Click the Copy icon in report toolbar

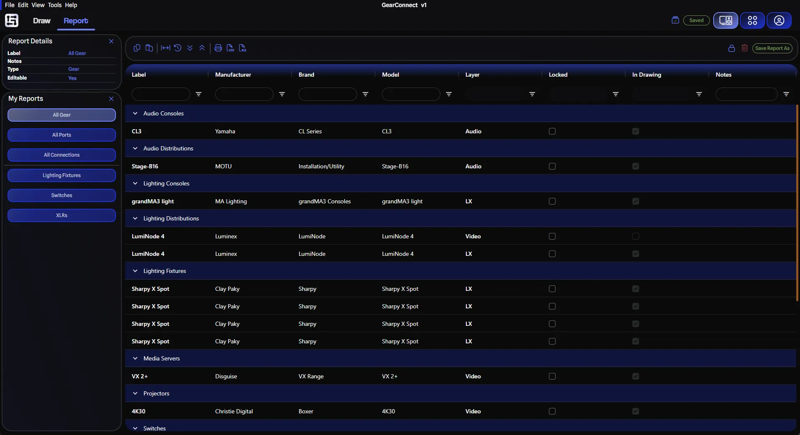pyautogui.click(x=137, y=48)
